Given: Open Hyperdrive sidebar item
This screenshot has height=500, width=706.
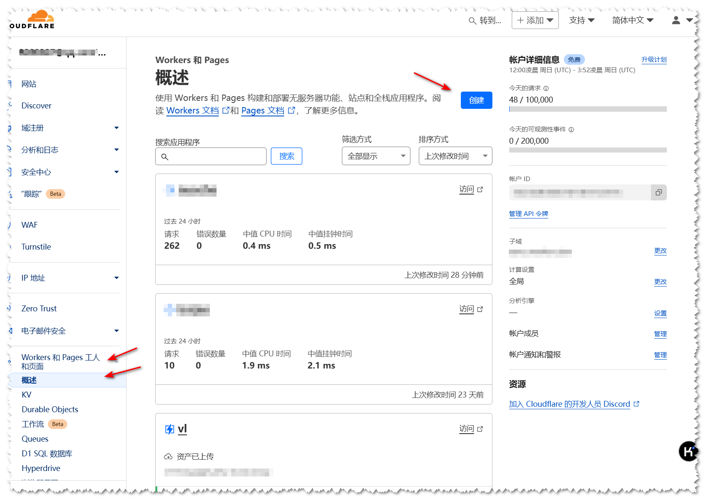Looking at the screenshot, I should (41, 468).
